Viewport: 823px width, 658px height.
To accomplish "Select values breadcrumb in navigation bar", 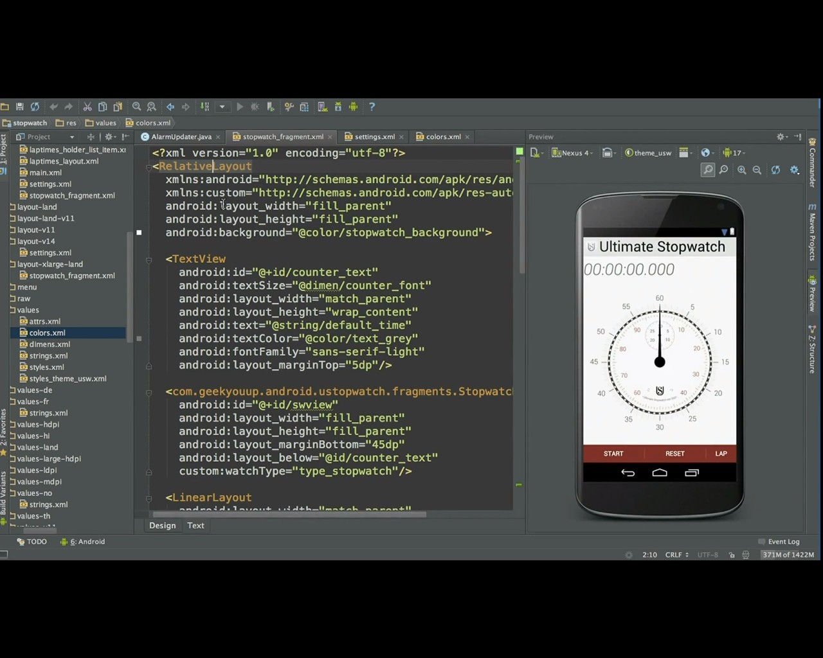I will point(101,123).
